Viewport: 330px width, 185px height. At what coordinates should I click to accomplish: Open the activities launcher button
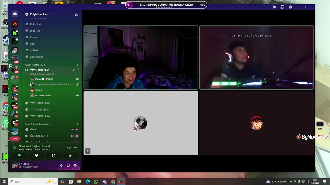coord(53,155)
